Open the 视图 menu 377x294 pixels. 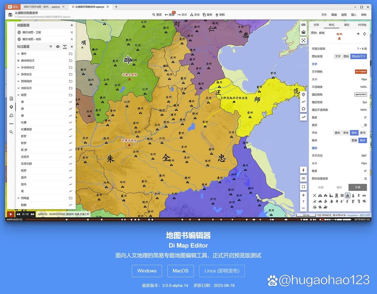click(x=344, y=15)
